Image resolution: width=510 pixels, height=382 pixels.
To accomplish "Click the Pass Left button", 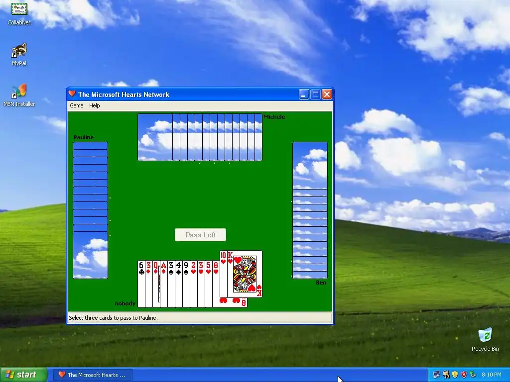I will pyautogui.click(x=200, y=235).
